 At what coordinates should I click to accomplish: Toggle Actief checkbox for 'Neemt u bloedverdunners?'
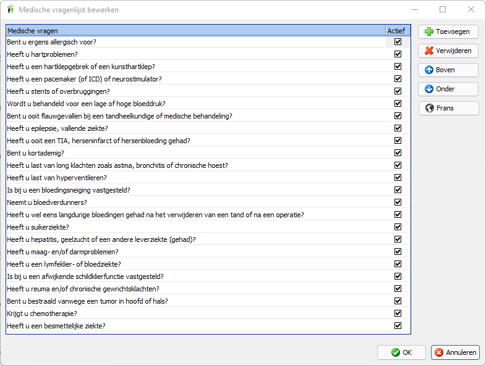[x=398, y=202]
